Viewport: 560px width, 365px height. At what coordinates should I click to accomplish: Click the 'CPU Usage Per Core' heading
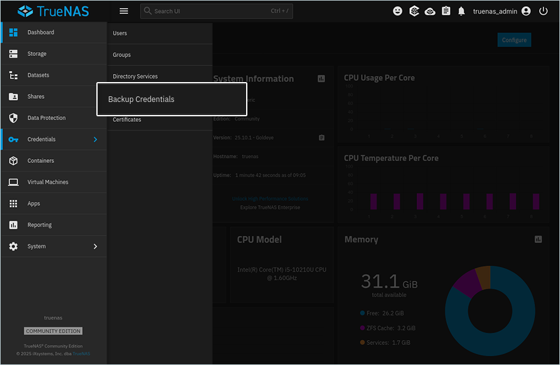click(379, 78)
